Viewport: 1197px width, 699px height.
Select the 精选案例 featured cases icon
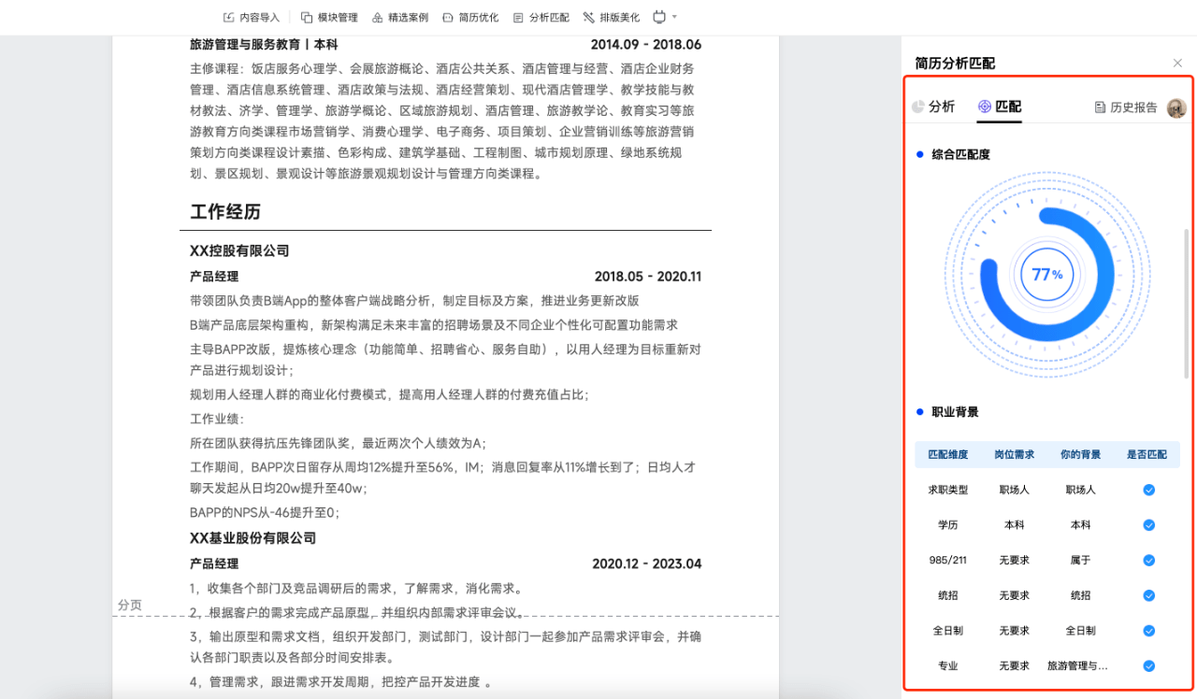377,16
